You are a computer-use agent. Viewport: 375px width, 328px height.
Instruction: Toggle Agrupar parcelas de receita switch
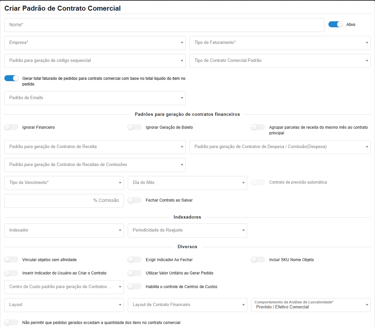[258, 127]
